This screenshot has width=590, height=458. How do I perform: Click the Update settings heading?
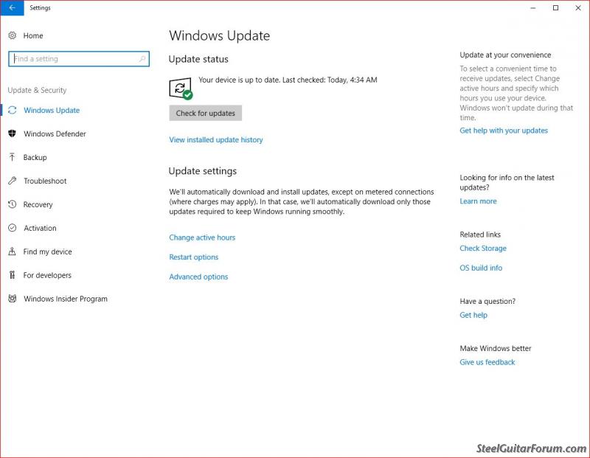click(x=202, y=171)
